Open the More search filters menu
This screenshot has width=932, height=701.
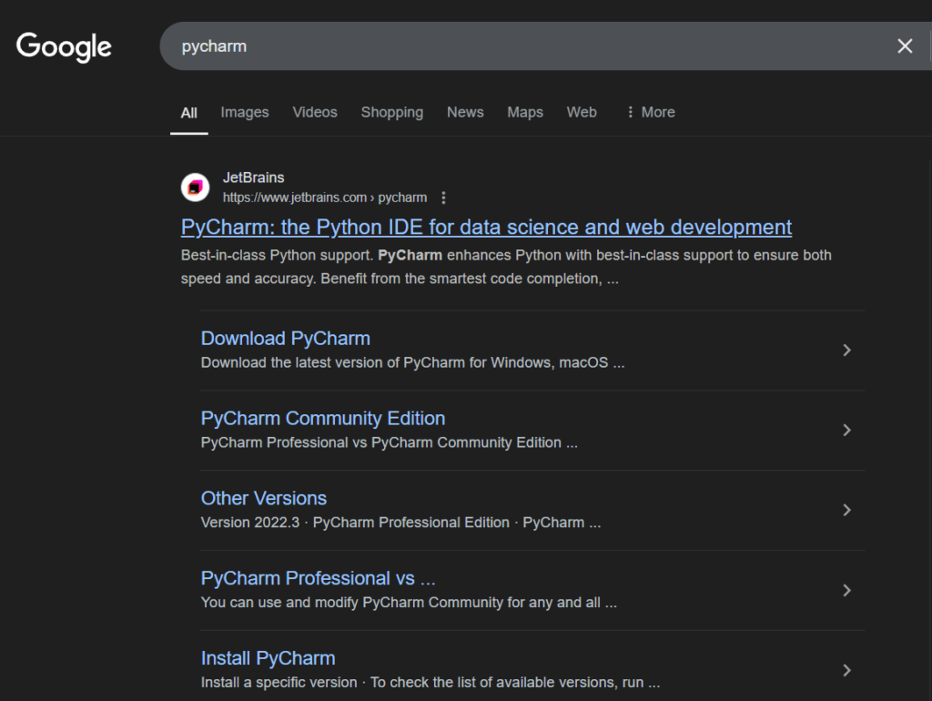pos(652,112)
